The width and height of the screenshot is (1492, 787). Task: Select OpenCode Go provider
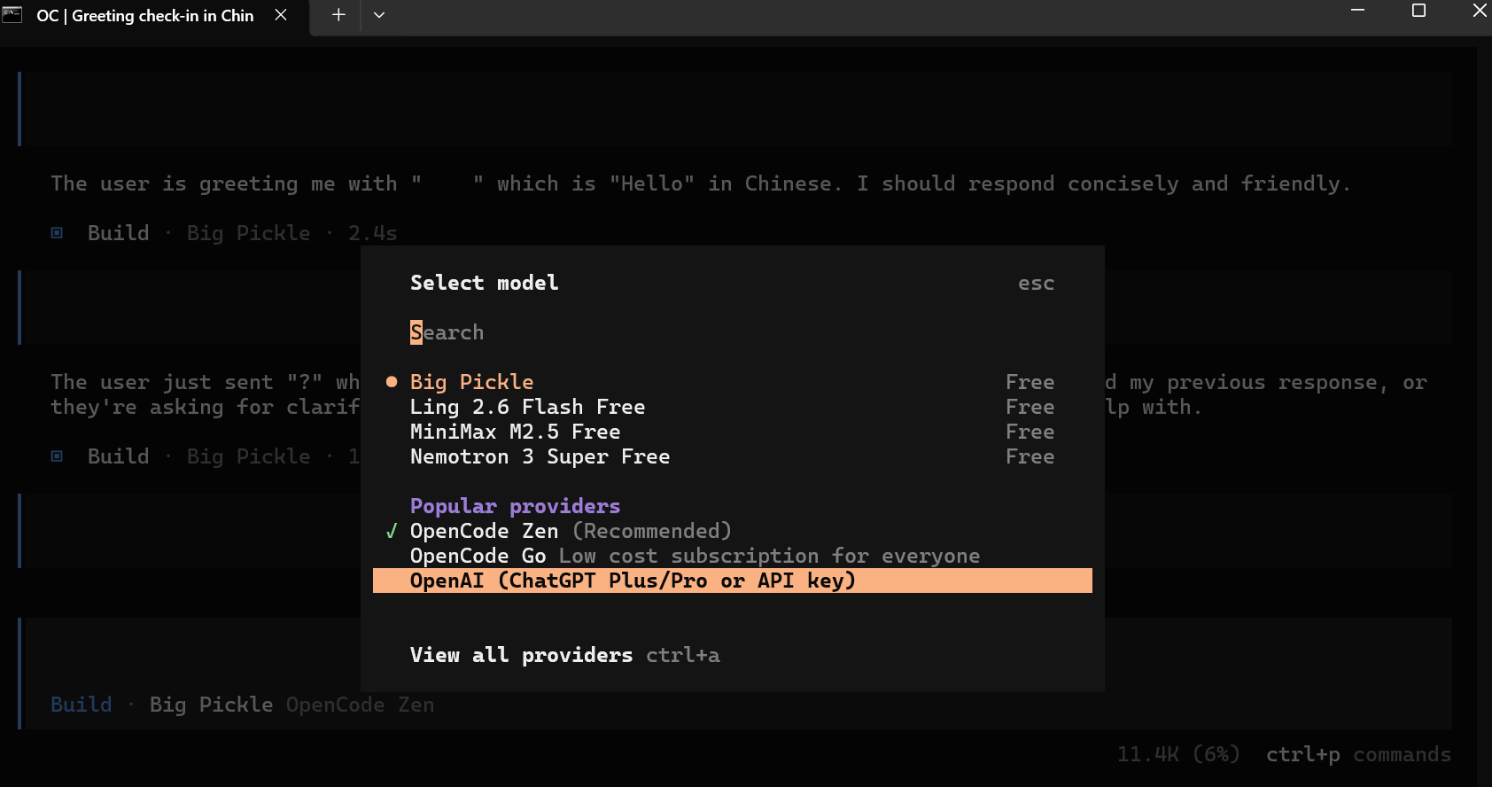733,556
